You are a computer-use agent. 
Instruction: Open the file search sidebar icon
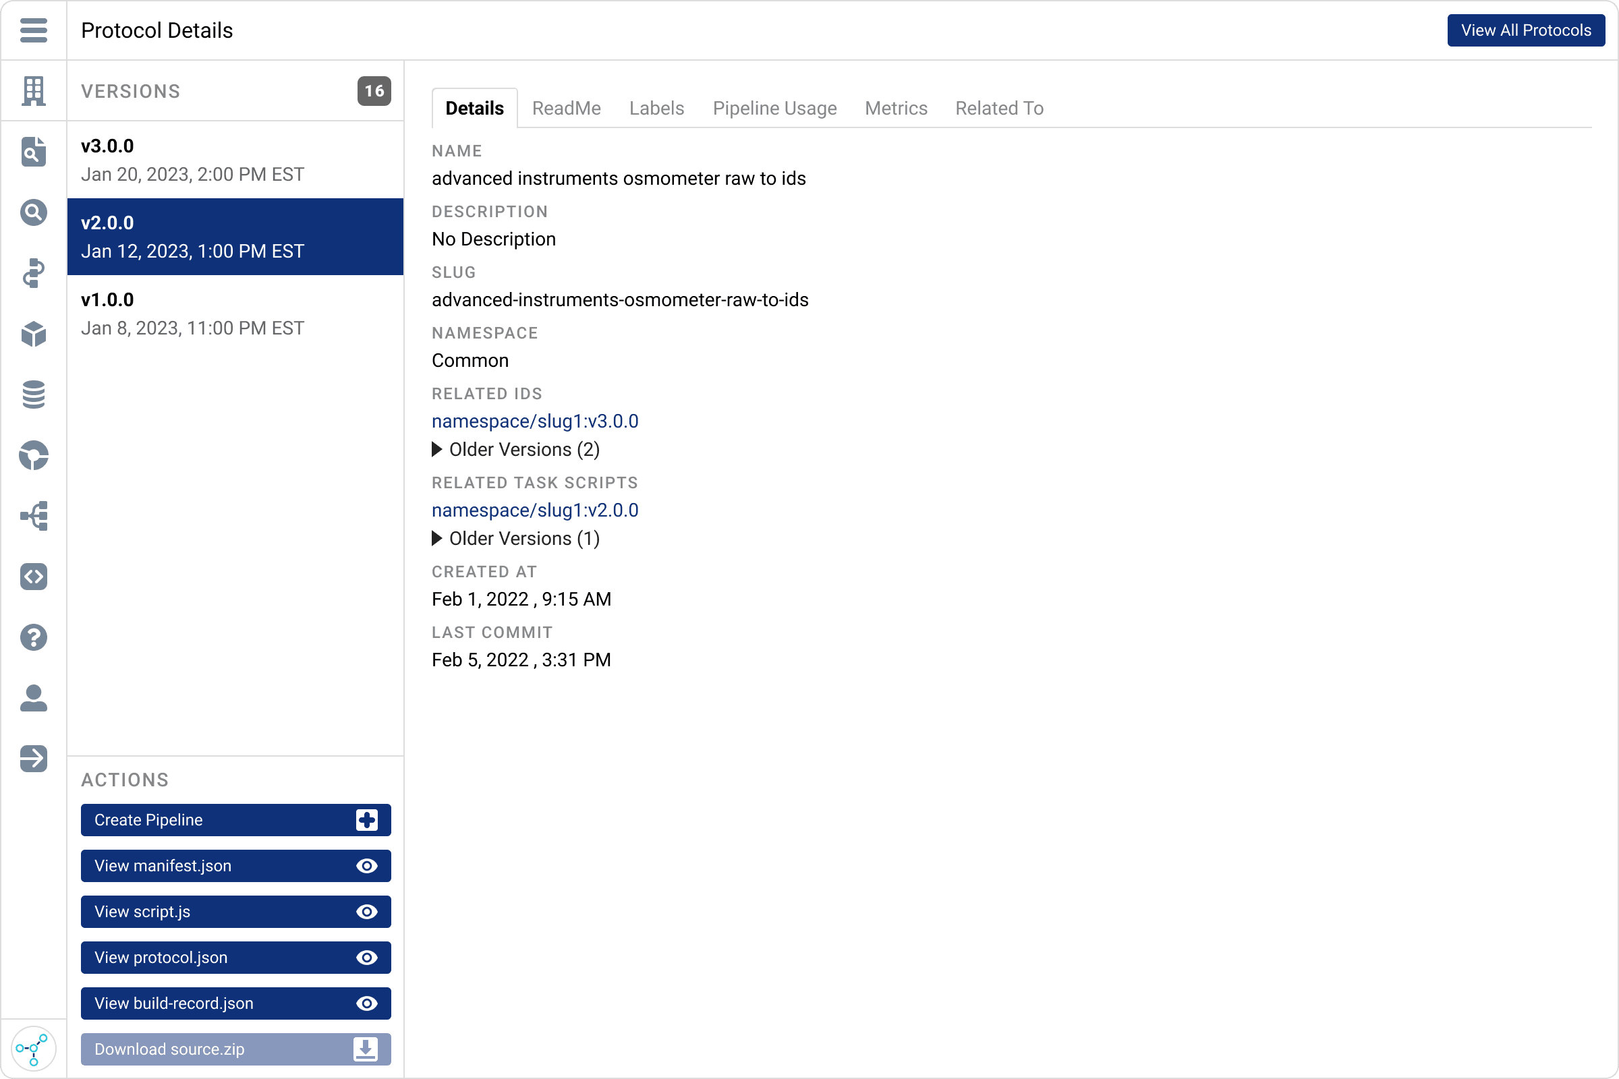pyautogui.click(x=33, y=151)
